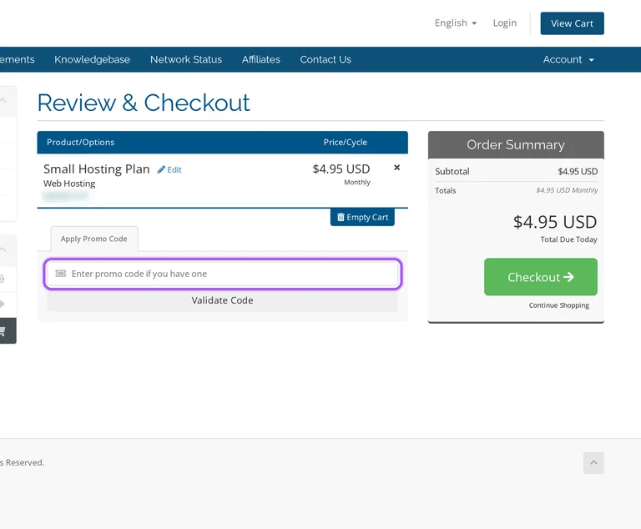Click the Review & Checkout page heading

144,103
